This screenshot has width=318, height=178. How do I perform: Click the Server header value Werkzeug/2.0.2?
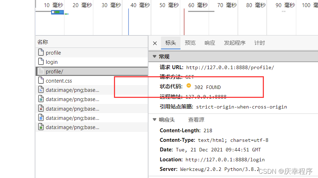coord(201,169)
